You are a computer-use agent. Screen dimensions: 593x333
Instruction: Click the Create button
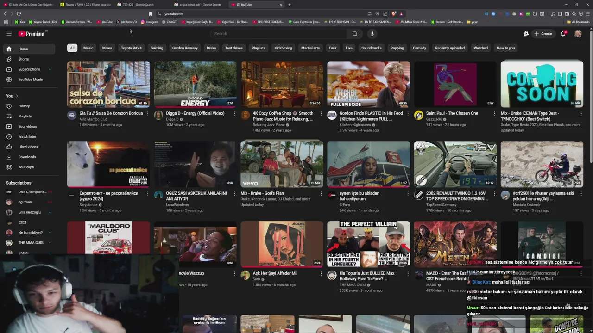point(543,34)
